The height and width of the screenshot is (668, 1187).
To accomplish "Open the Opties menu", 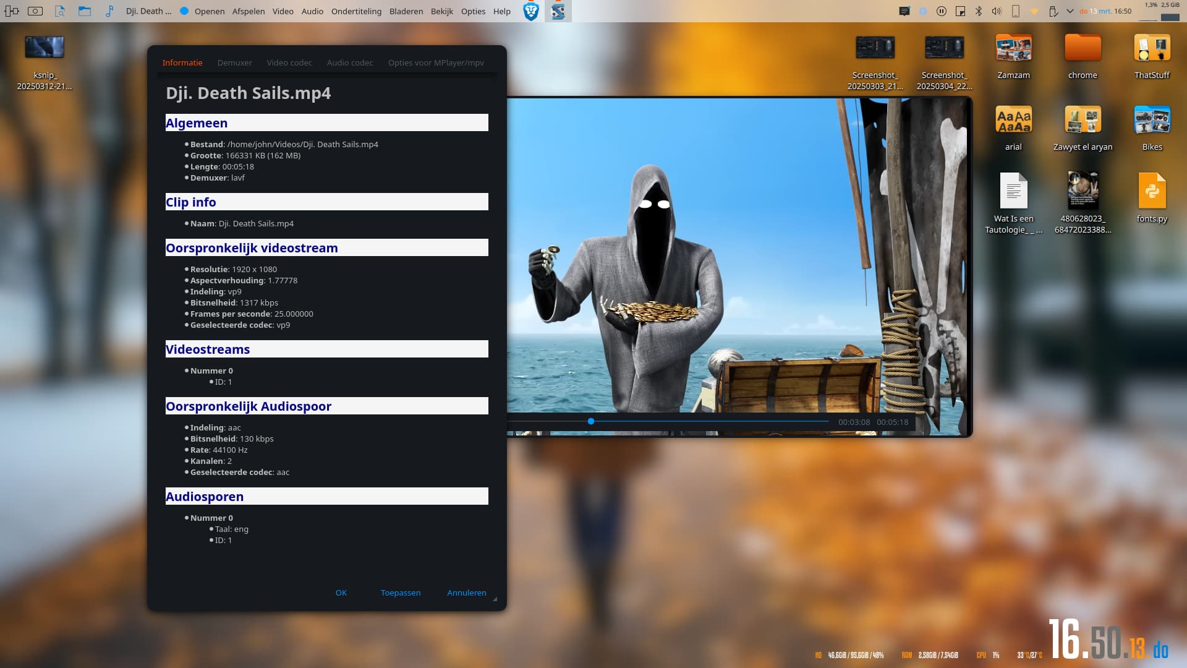I will [x=473, y=11].
